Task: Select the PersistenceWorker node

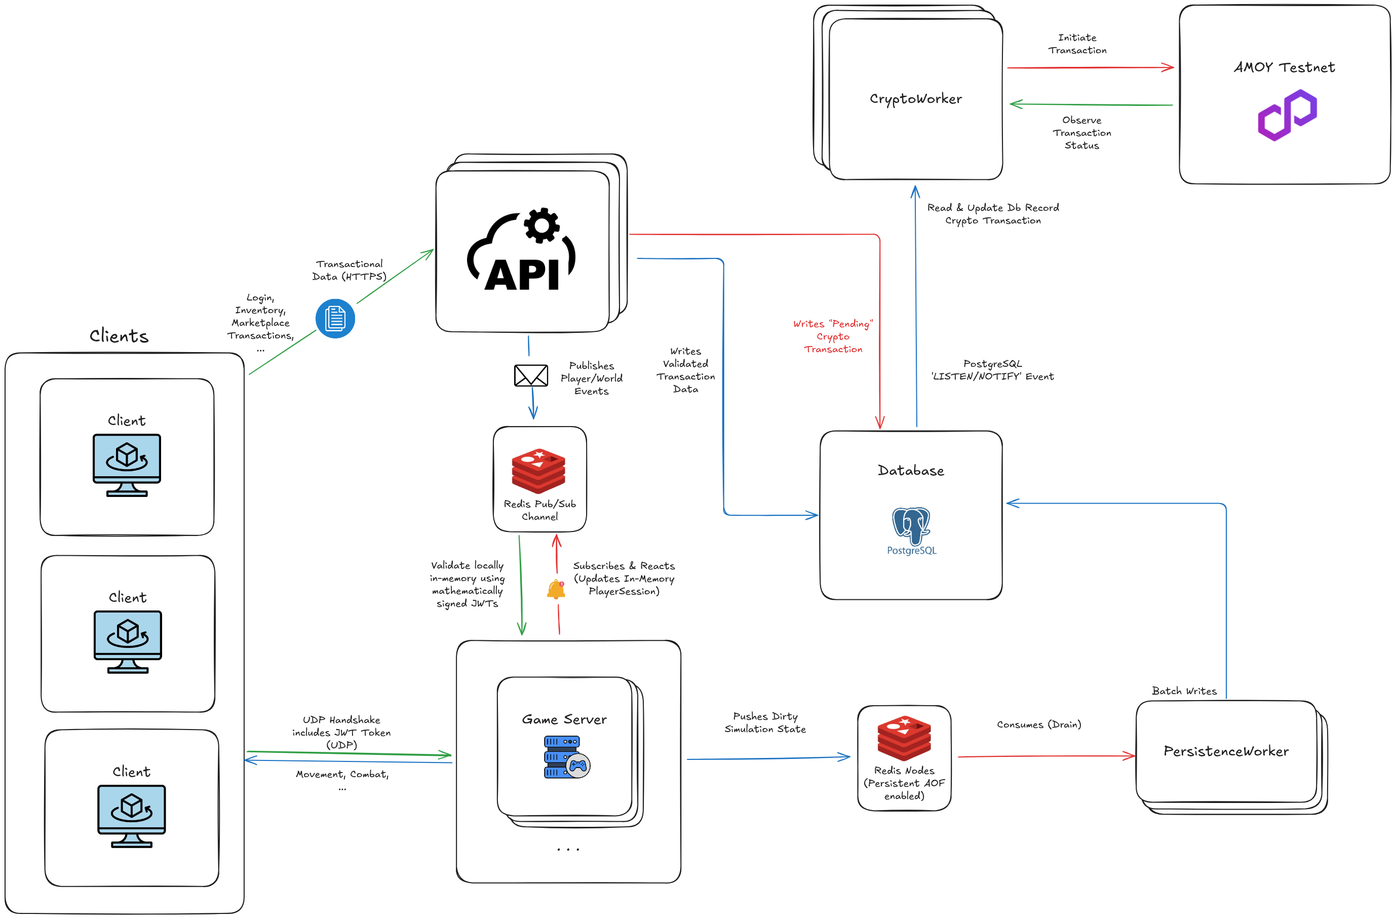Action: click(1226, 751)
